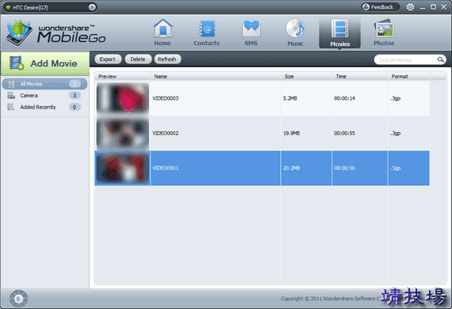
Task: Select VIDEO0001 thumbnail preview
Action: click(122, 168)
